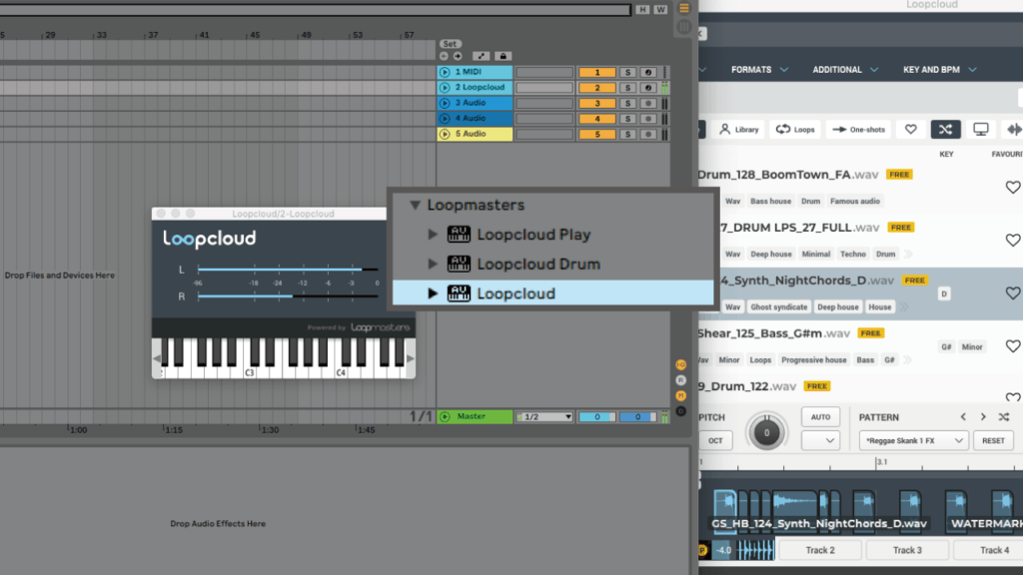Collapse the Loopmasters folder
1023x575 pixels.
(415, 206)
